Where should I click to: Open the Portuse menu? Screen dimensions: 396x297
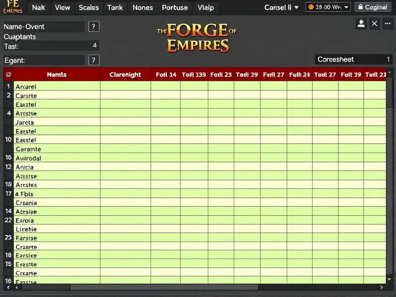point(175,7)
